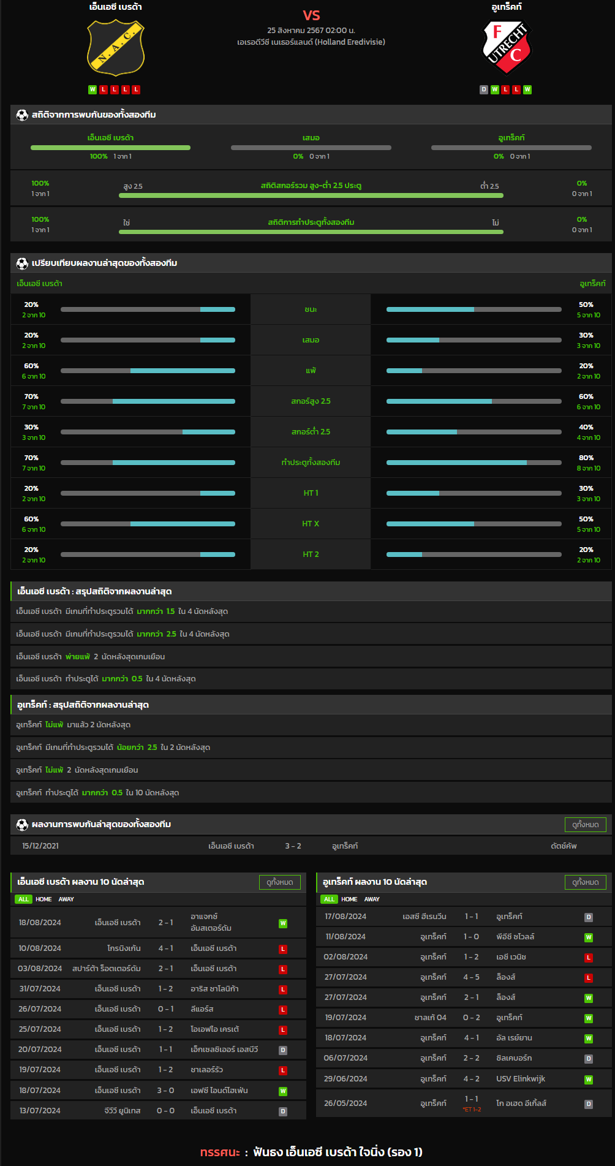Open view all button for NAC Breda last 10 matches
This screenshot has width=615, height=1166.
coord(279,882)
